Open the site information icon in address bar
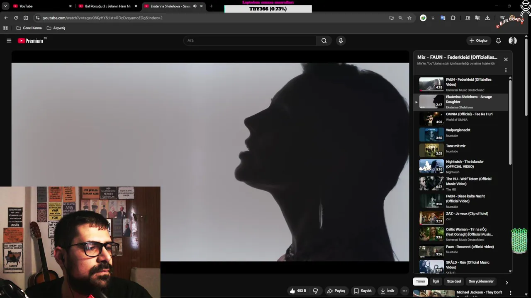531x298 pixels. click(37, 18)
